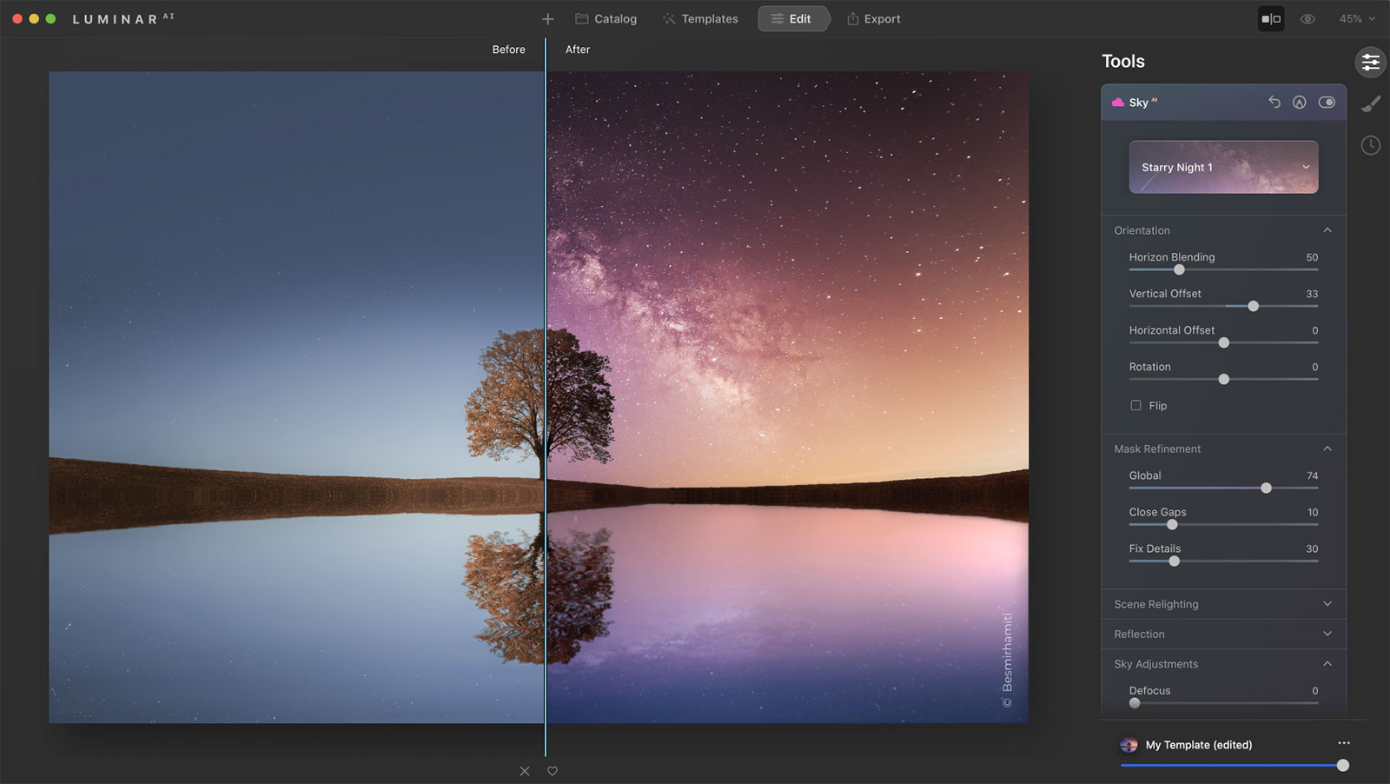Select the Local Masking brush icon

(x=1370, y=104)
